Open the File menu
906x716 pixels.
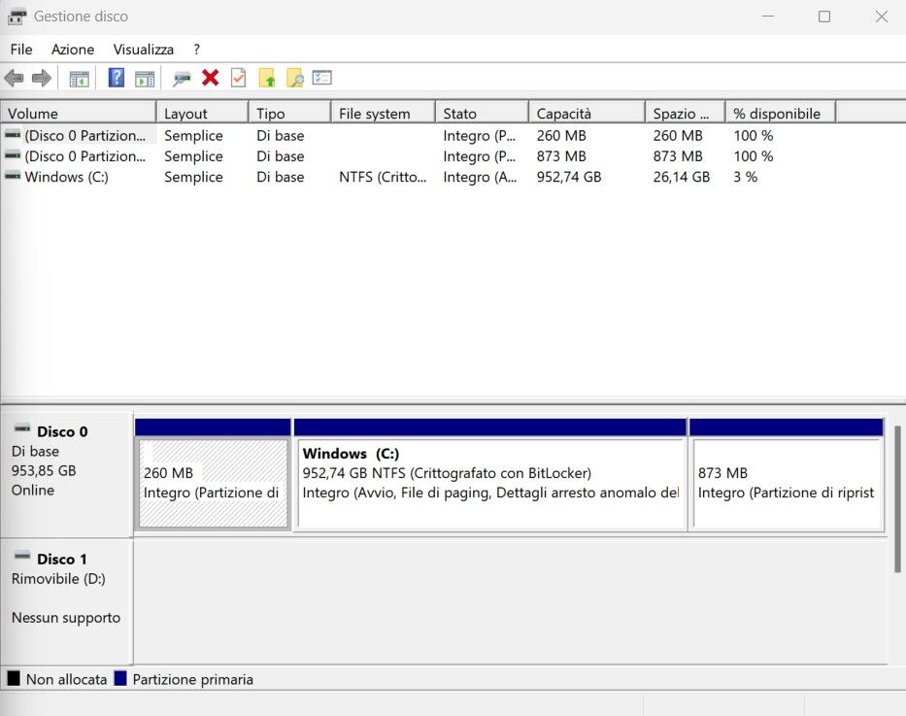[21, 50]
